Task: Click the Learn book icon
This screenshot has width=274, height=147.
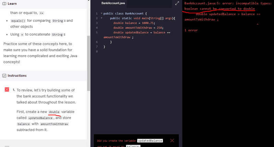Action: pos(4,4)
